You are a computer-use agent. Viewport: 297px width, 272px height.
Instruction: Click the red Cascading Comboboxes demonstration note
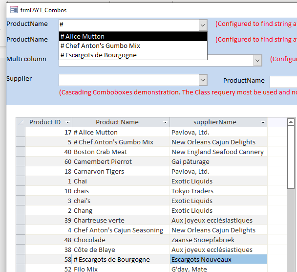(178, 92)
